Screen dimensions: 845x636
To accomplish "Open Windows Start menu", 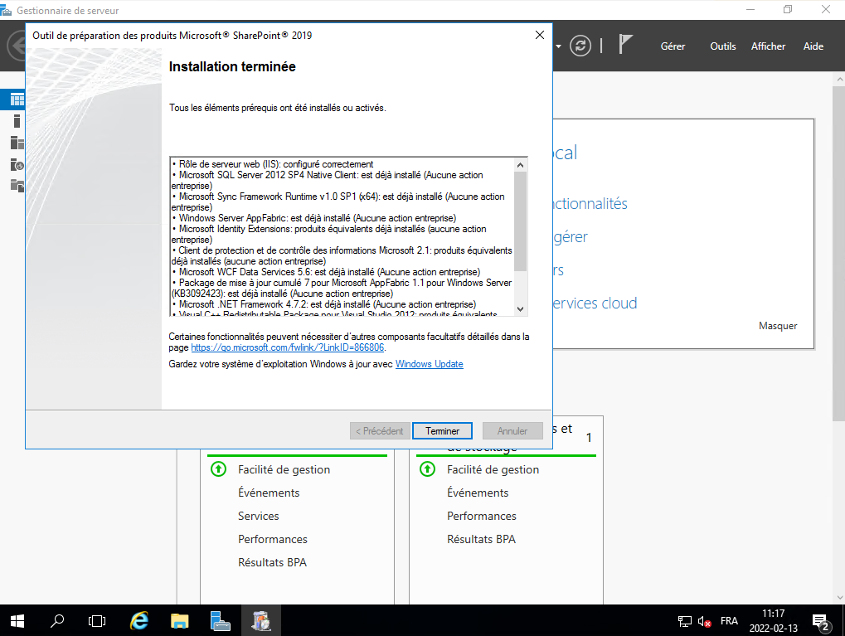I will click(17, 620).
